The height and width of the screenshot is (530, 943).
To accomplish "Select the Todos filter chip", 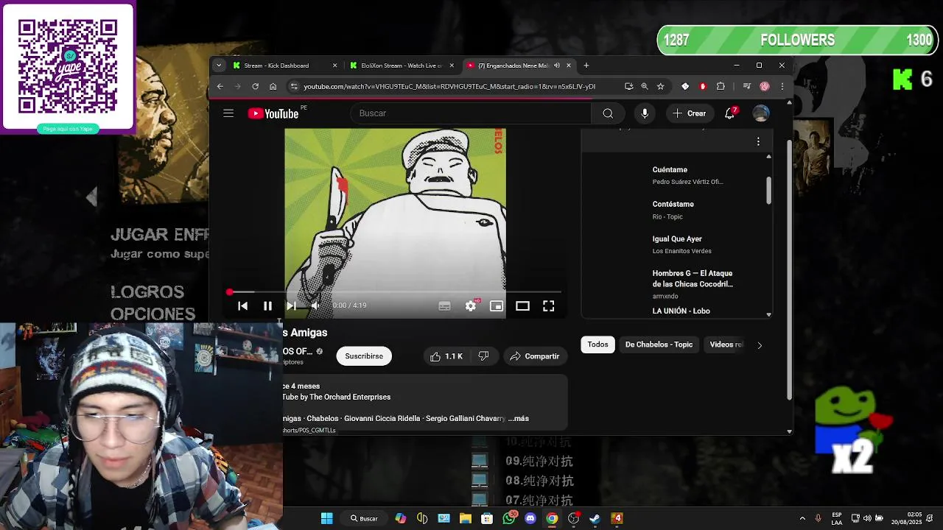I will (597, 344).
